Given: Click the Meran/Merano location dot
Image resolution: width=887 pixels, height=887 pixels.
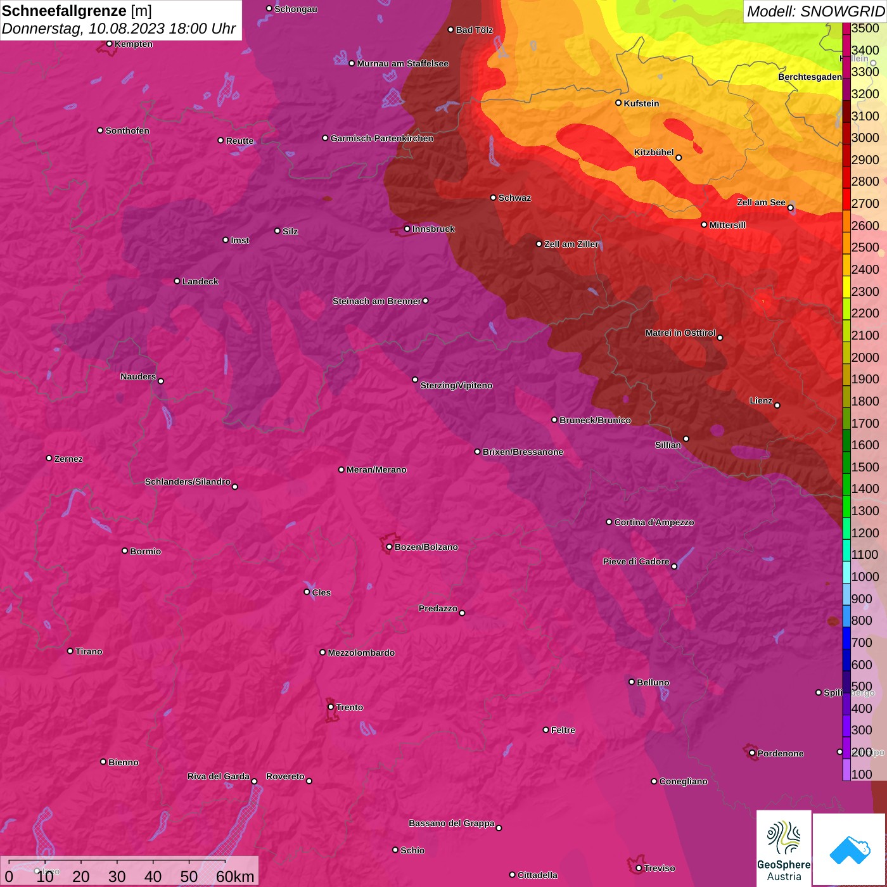Looking at the screenshot, I should click(x=341, y=469).
